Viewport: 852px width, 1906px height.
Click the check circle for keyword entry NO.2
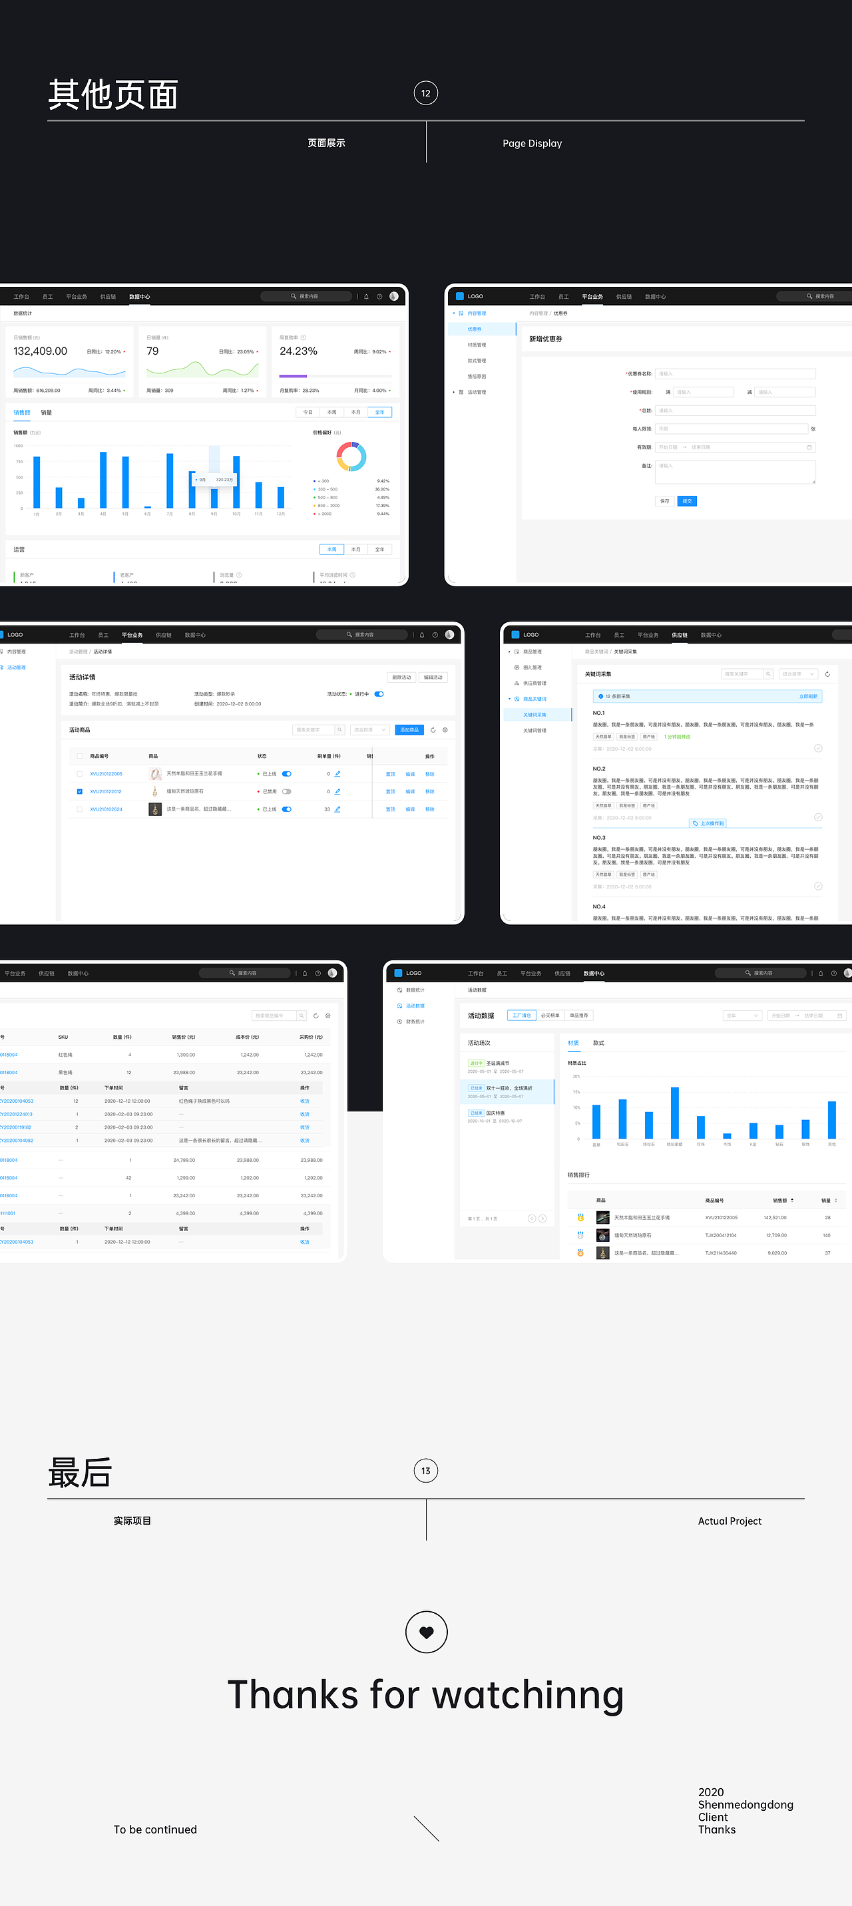click(818, 817)
